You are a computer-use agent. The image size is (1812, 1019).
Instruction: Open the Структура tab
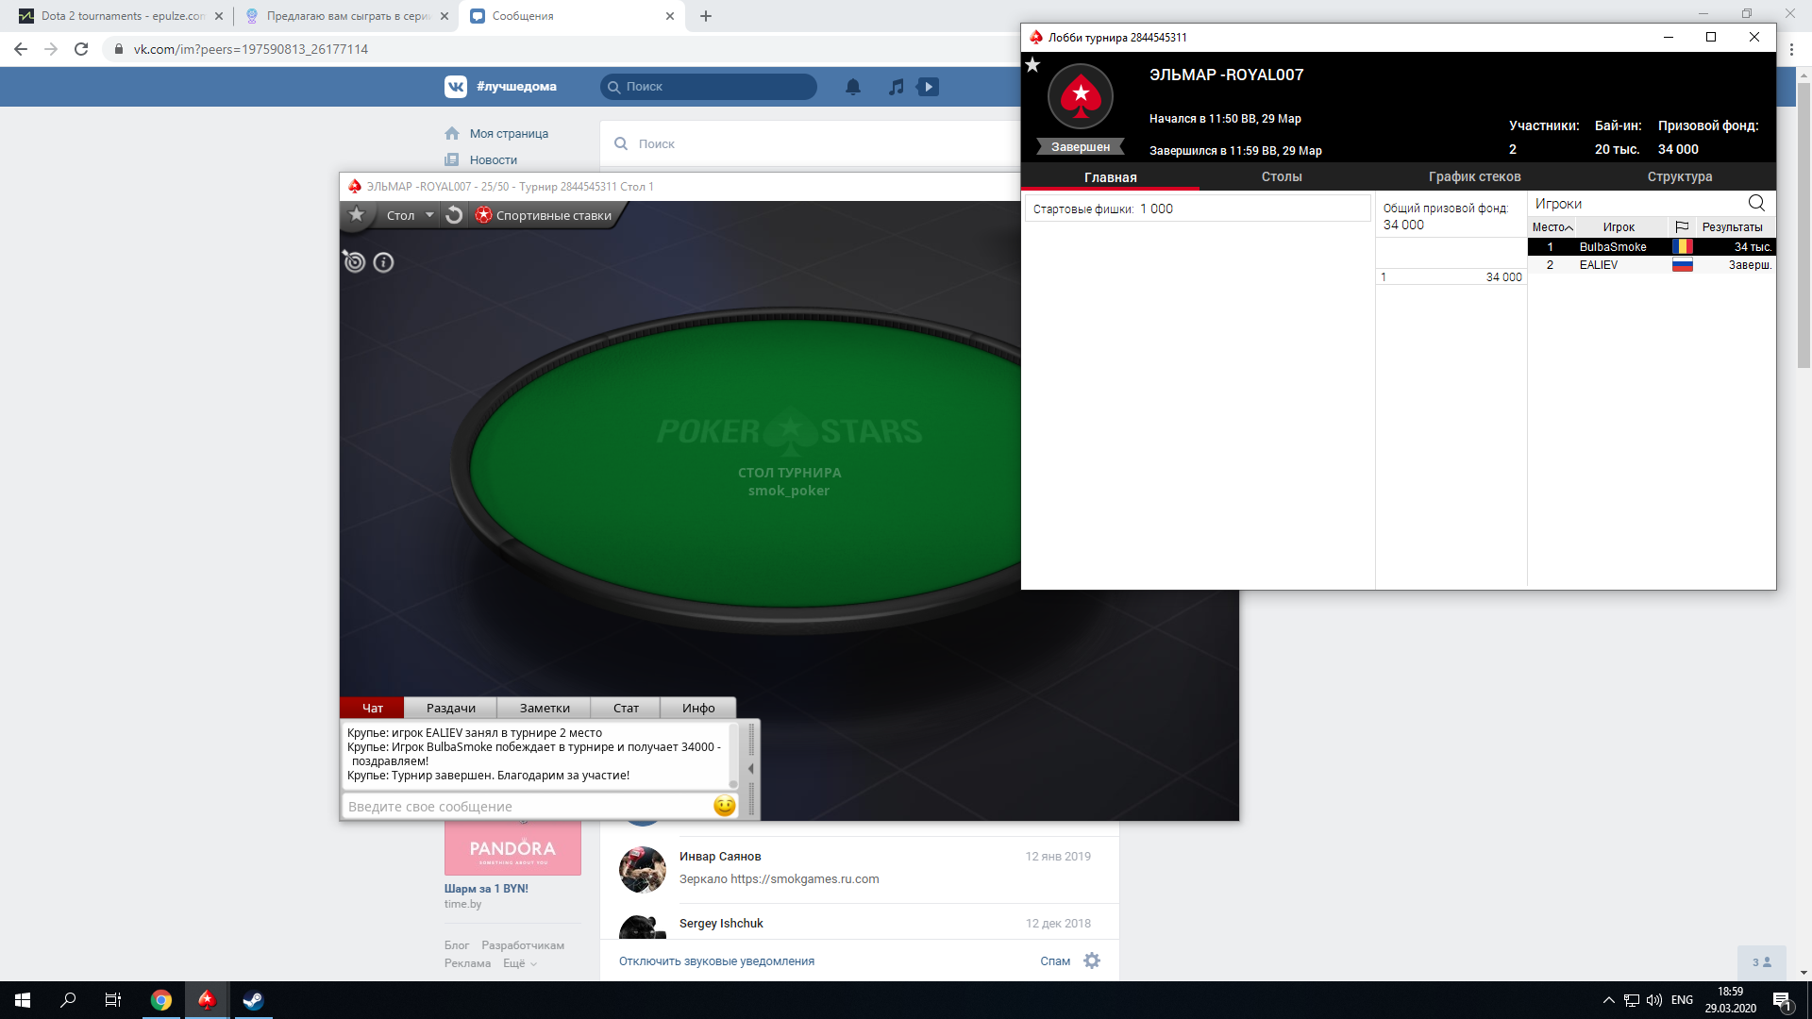(x=1680, y=176)
